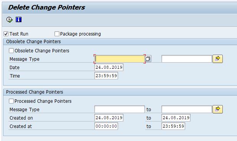Tick the Obsolete Change Pointers checkbox
237x141 pixels.
[x=11, y=50]
